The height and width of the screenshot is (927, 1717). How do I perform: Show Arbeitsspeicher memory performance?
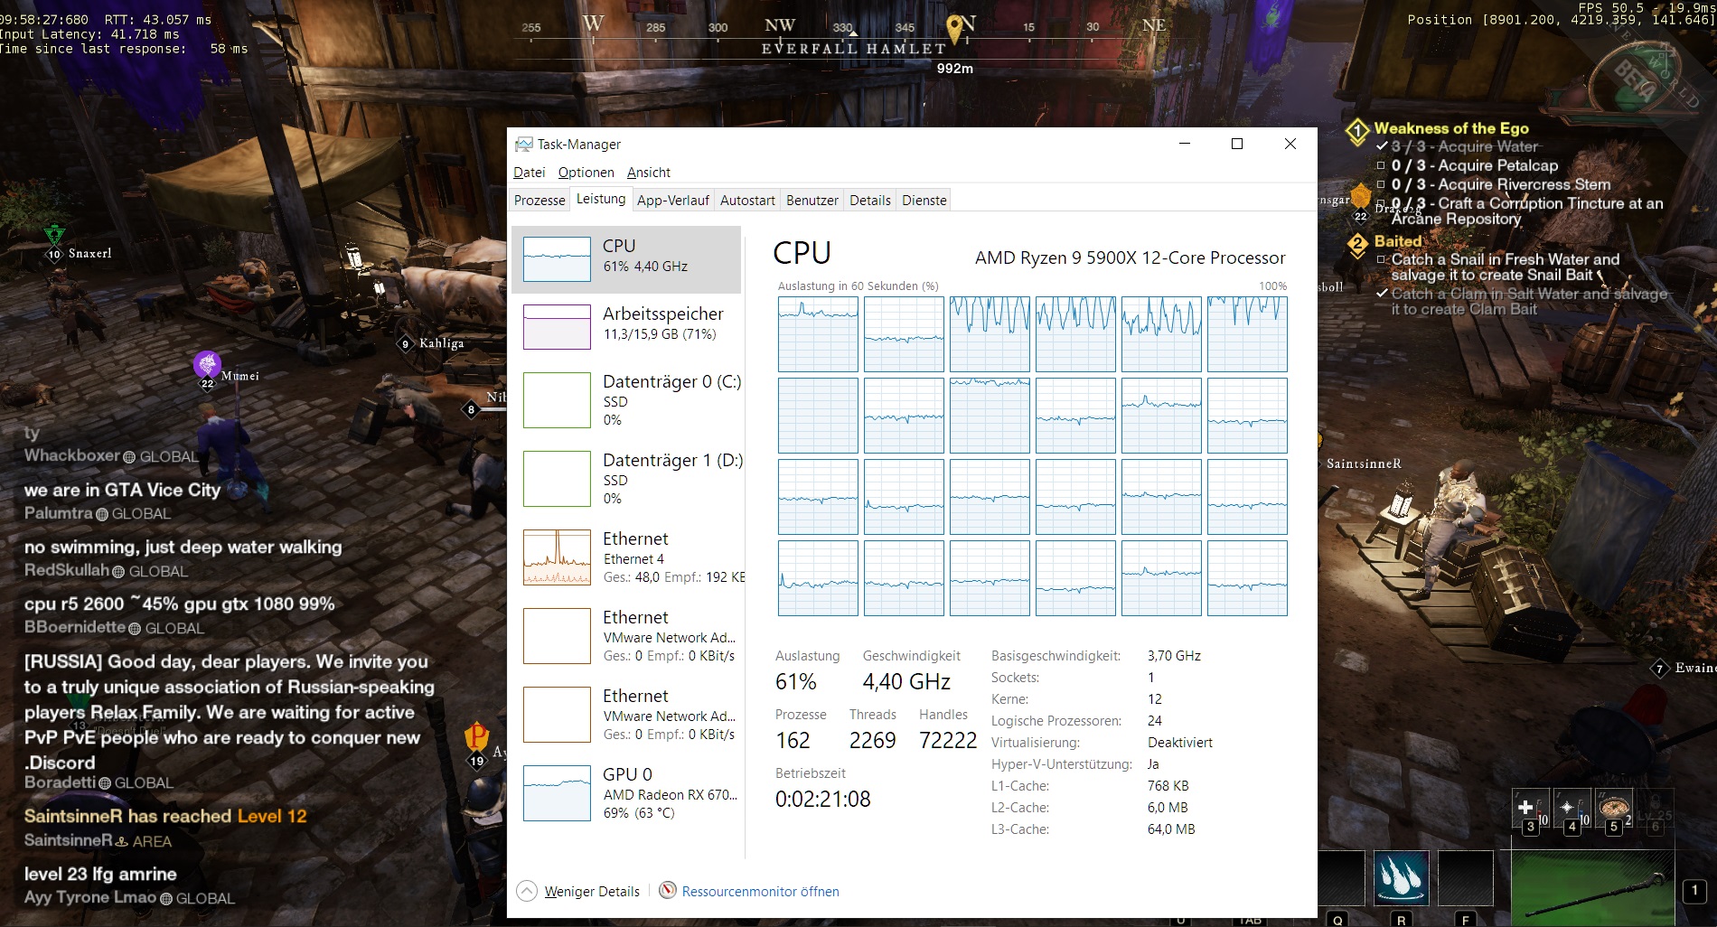click(626, 326)
